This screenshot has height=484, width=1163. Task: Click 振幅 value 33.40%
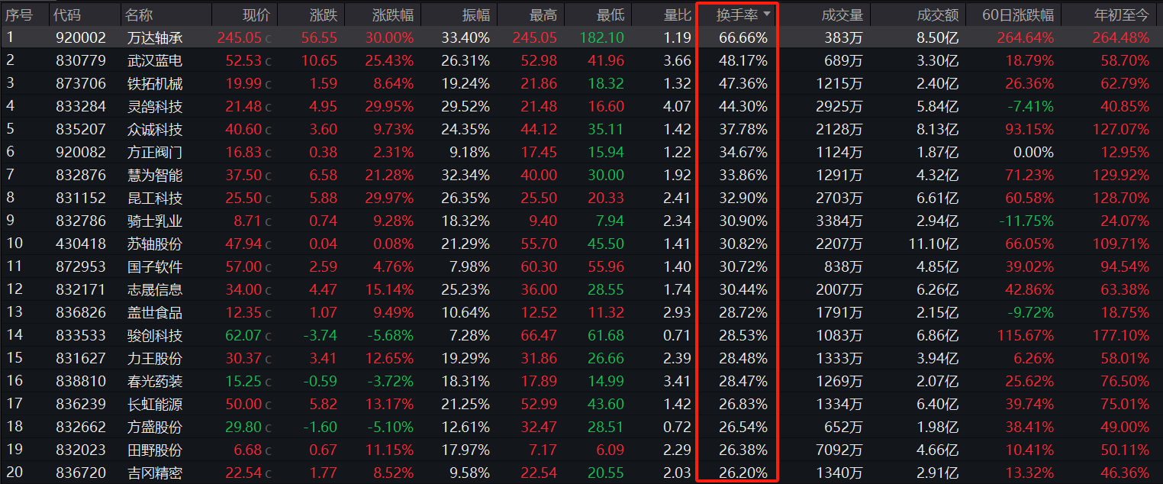[466, 37]
